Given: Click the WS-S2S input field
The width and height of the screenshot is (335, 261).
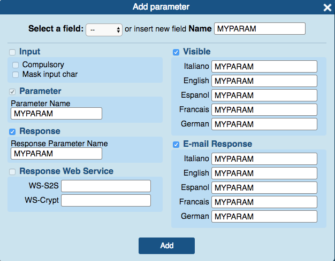Looking at the screenshot, I should coord(106,186).
